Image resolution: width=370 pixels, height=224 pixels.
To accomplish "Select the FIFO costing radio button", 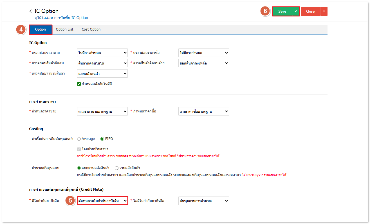I will click(102, 139).
